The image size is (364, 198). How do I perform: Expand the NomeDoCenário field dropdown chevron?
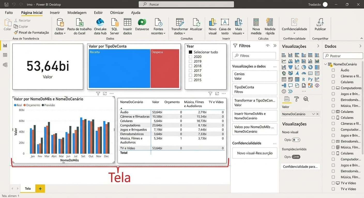tap(313, 114)
